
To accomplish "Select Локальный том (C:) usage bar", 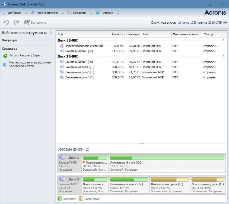I will pyautogui.click(x=167, y=158).
